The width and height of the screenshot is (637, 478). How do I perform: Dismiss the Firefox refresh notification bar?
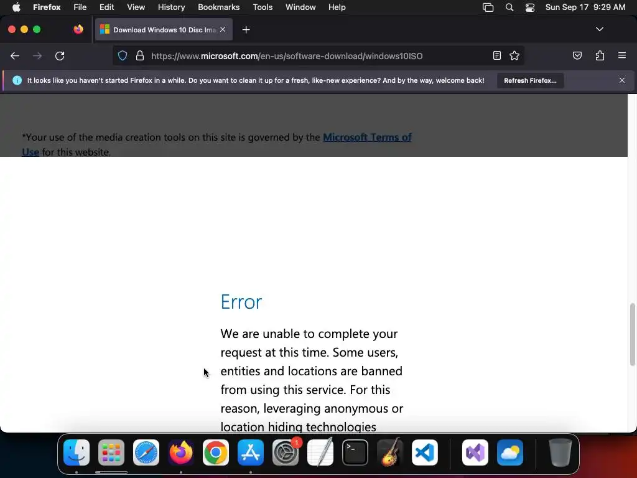[x=621, y=80]
